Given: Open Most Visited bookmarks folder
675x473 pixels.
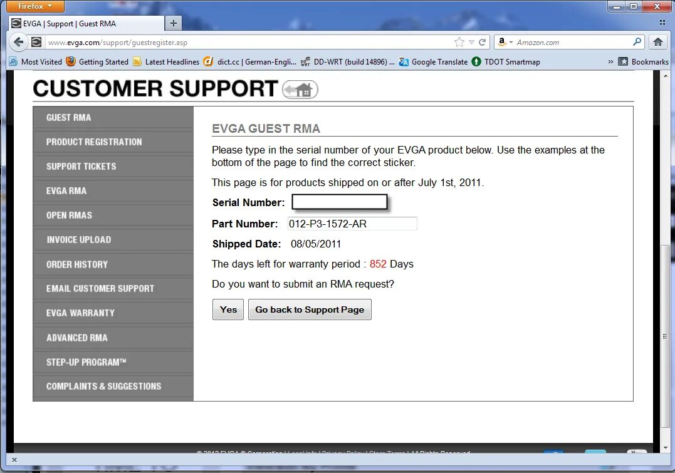Looking at the screenshot, I should click(x=36, y=61).
